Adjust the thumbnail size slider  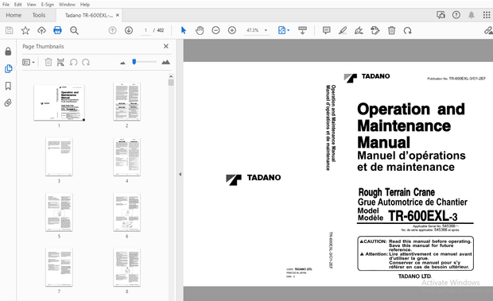(x=134, y=62)
